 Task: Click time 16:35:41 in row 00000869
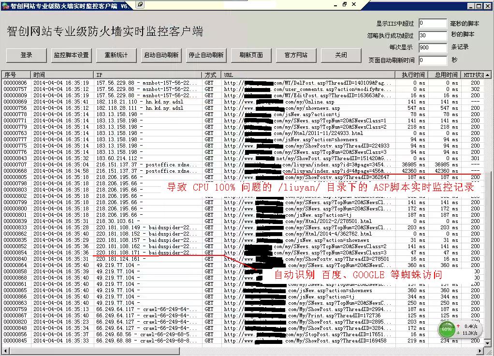[77, 102]
